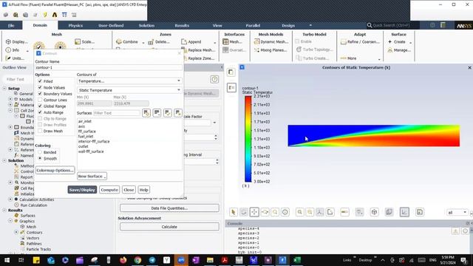
Task: Select the pointer tool in graphics toolbar
Action: [234, 212]
